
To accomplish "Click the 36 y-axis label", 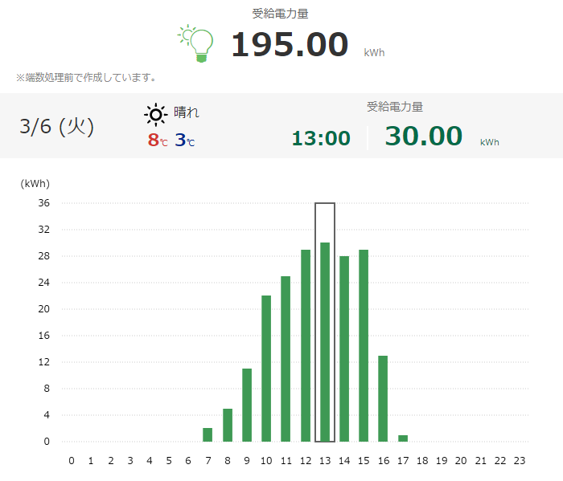I will [43, 203].
